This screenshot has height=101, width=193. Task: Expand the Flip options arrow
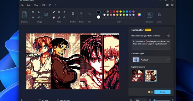tap(41, 17)
